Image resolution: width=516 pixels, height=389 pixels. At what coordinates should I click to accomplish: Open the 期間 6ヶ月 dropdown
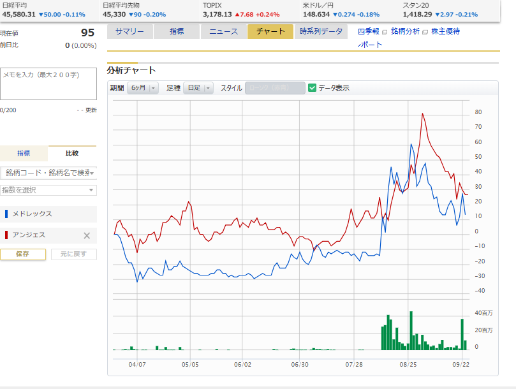coord(143,89)
